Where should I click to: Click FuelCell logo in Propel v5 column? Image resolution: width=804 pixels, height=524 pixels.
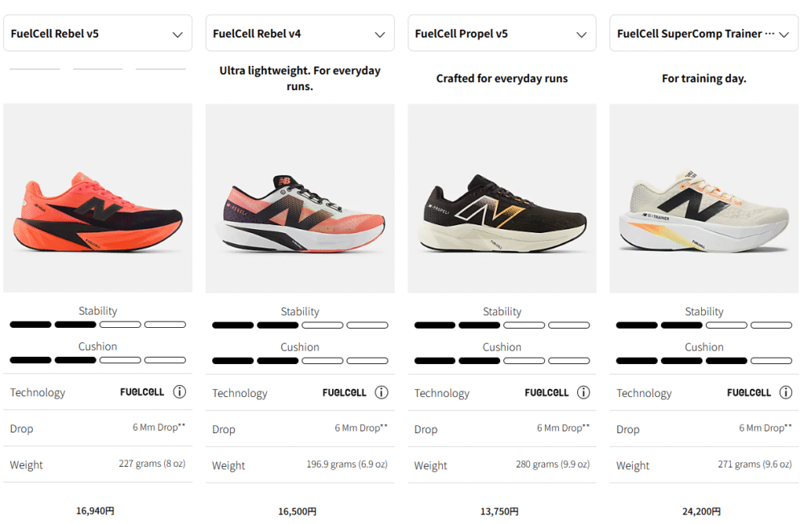coord(546,392)
